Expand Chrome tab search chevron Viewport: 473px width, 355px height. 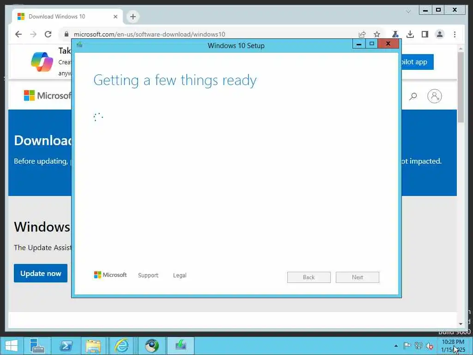(x=408, y=12)
